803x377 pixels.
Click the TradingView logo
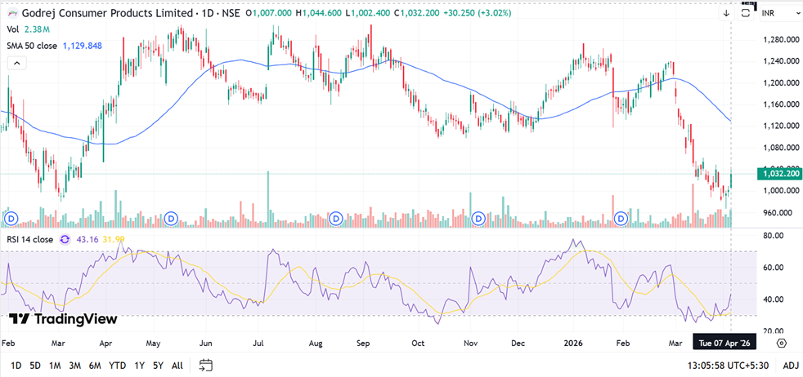63,319
